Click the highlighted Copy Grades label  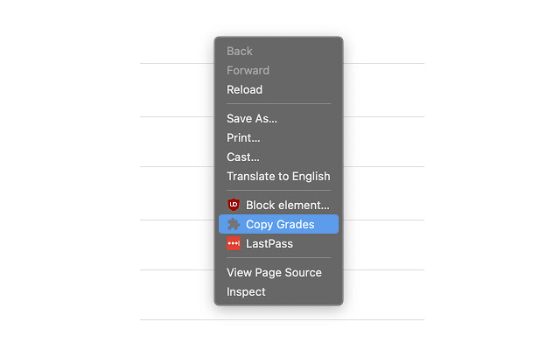point(280,224)
